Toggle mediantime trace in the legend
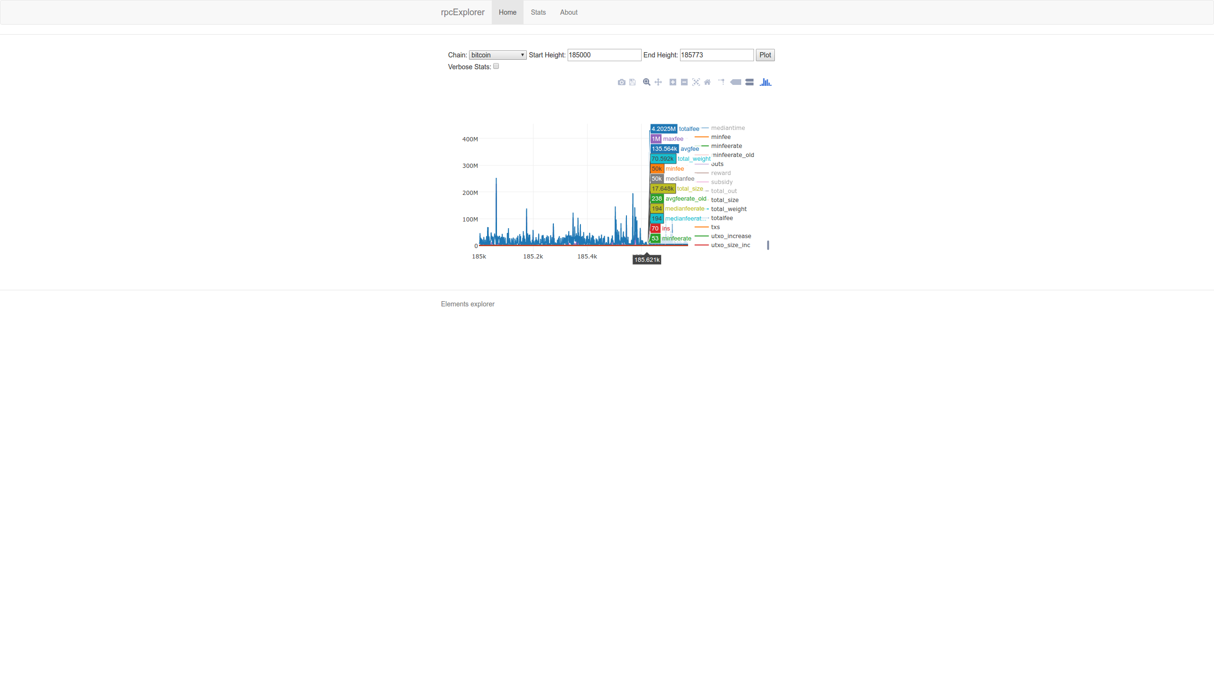Image resolution: width=1214 pixels, height=683 pixels. [x=727, y=128]
